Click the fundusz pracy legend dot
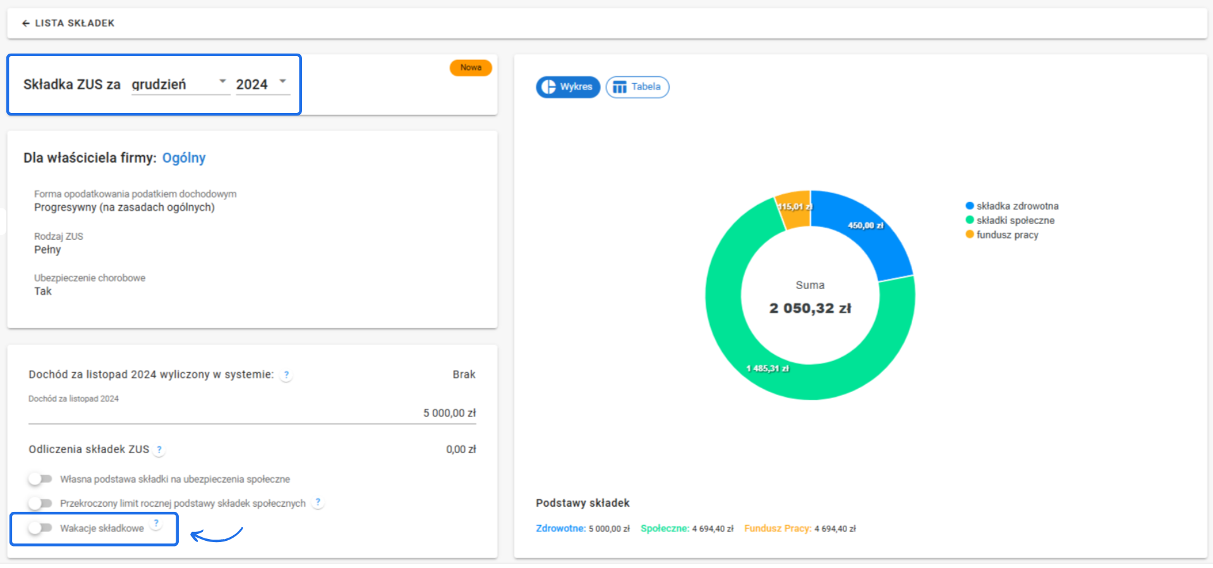1213x568 pixels. pyautogui.click(x=969, y=235)
